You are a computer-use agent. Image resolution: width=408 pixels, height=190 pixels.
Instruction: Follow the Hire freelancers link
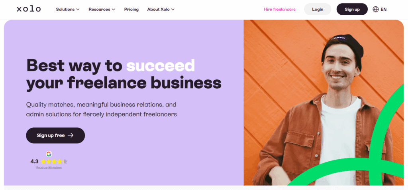[280, 9]
